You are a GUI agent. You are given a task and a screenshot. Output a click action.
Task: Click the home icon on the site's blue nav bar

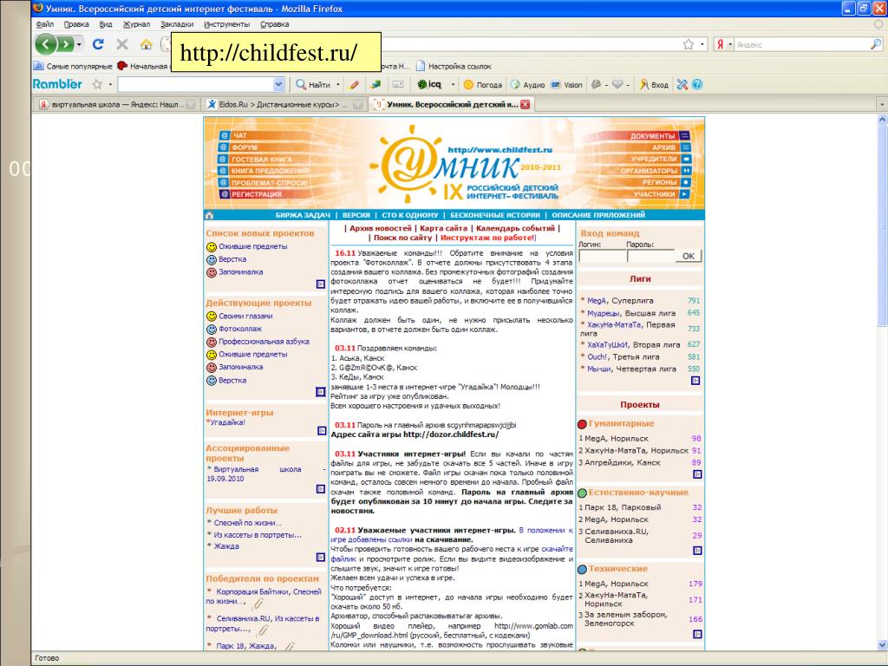coord(209,215)
